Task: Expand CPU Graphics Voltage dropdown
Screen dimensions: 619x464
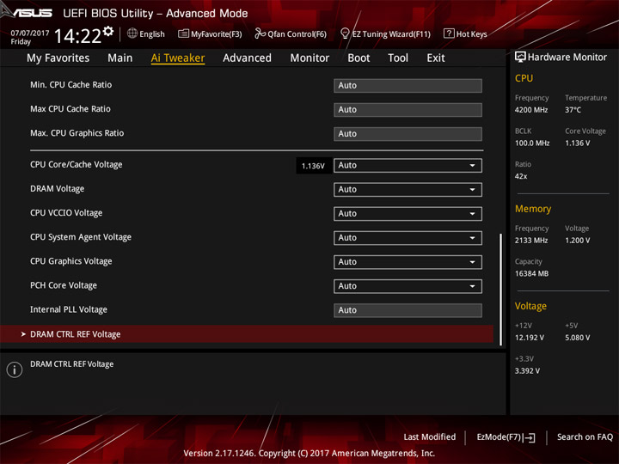Action: point(408,262)
